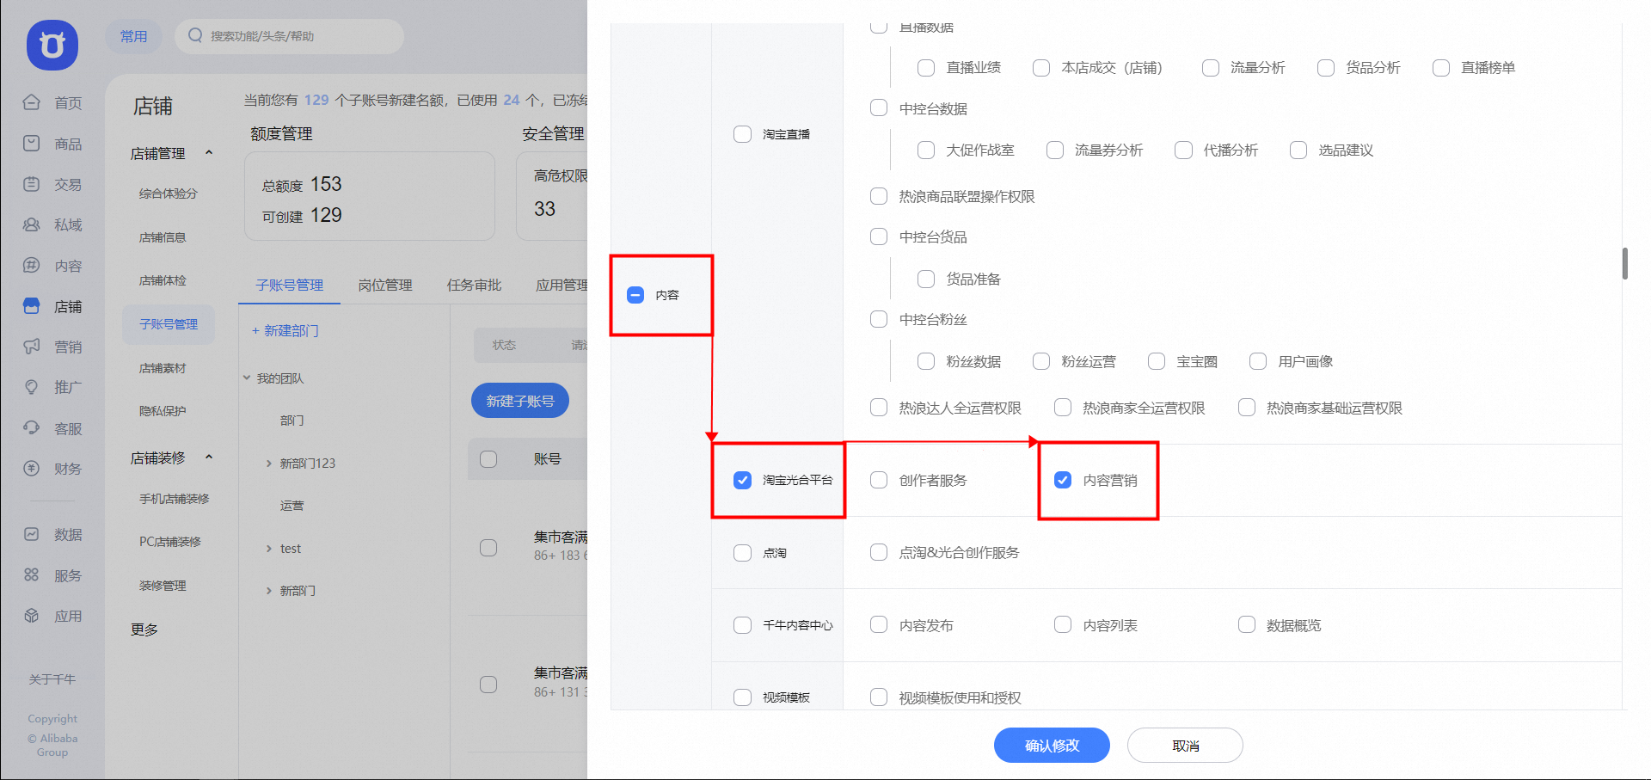Select 店铺 shop icon in sidebar
The height and width of the screenshot is (780, 1651).
pos(32,306)
